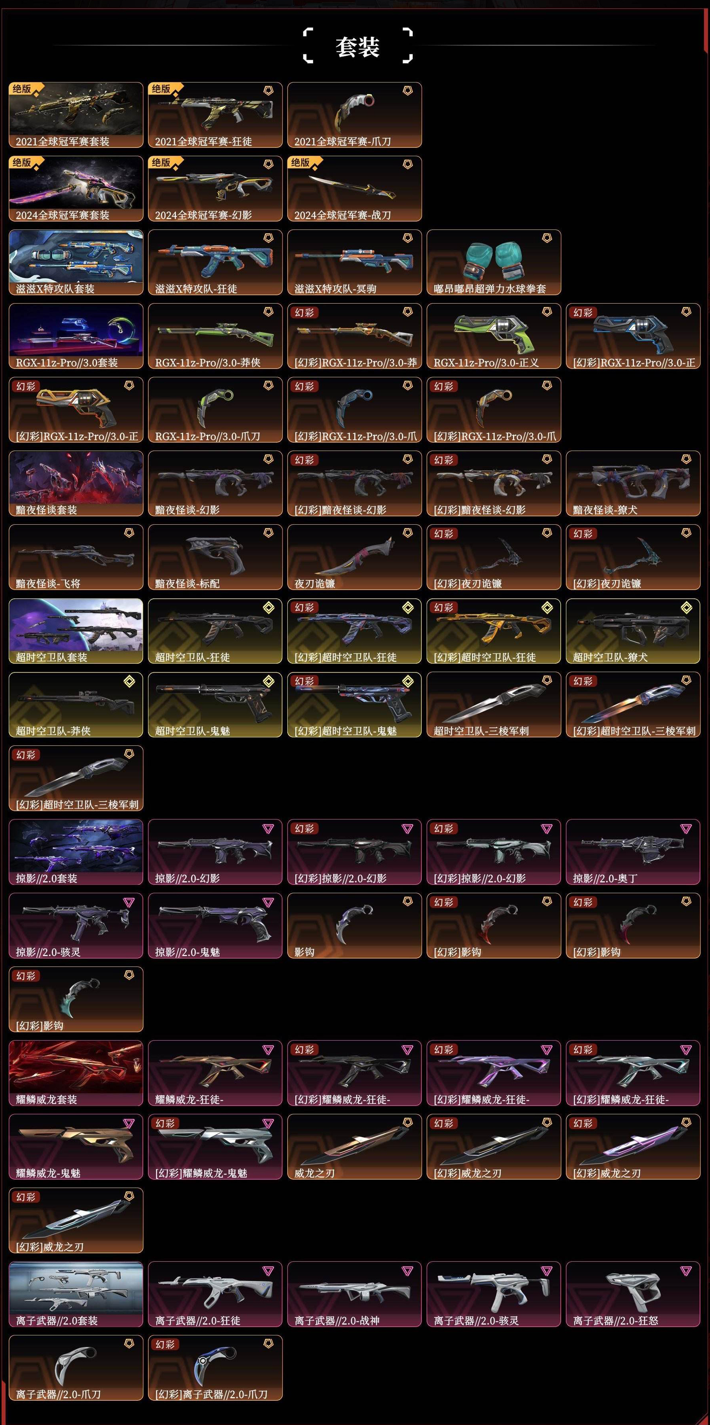Screen dimensions: 710x1425
Task: Select the 耀鳞威龙-鬼魅 bronze pistol card
Action: (76, 1147)
